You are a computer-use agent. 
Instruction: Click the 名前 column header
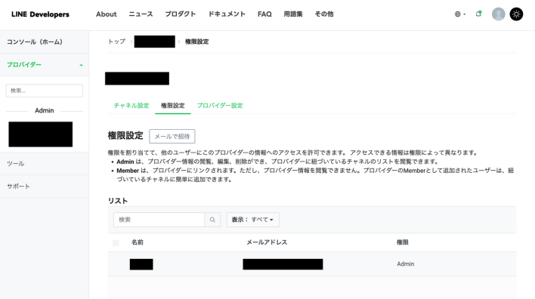(138, 242)
